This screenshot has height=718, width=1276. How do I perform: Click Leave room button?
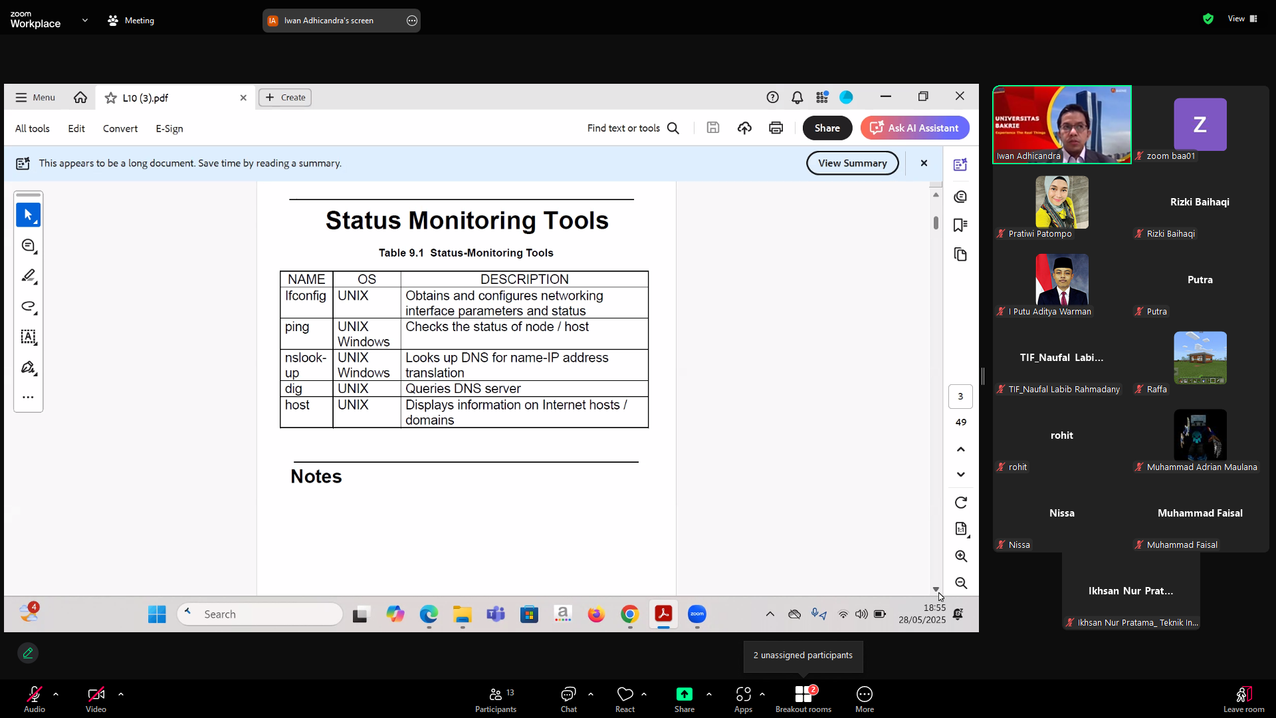click(x=1244, y=699)
